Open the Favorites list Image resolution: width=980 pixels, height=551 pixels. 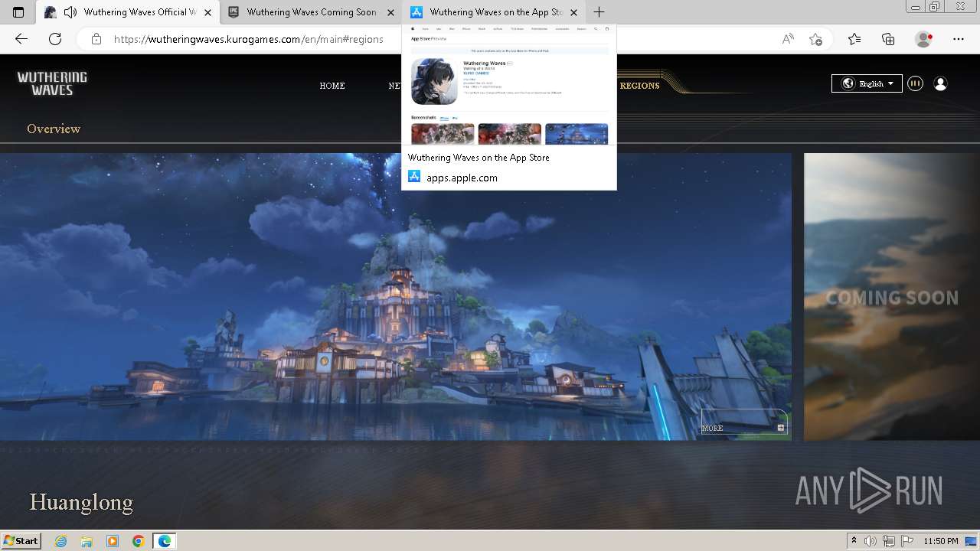coord(854,39)
